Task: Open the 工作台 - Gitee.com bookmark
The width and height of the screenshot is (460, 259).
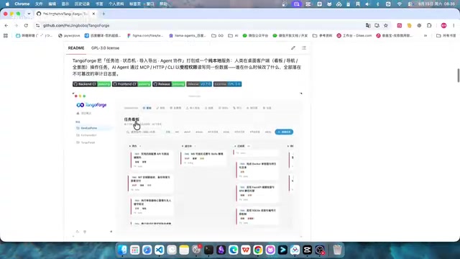Action: pos(354,35)
